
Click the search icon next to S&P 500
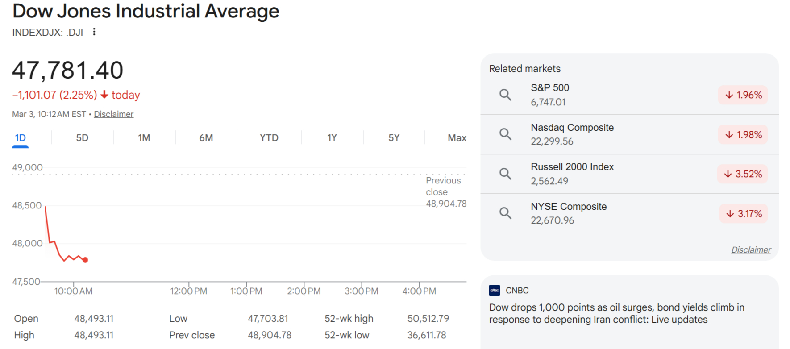pos(505,95)
